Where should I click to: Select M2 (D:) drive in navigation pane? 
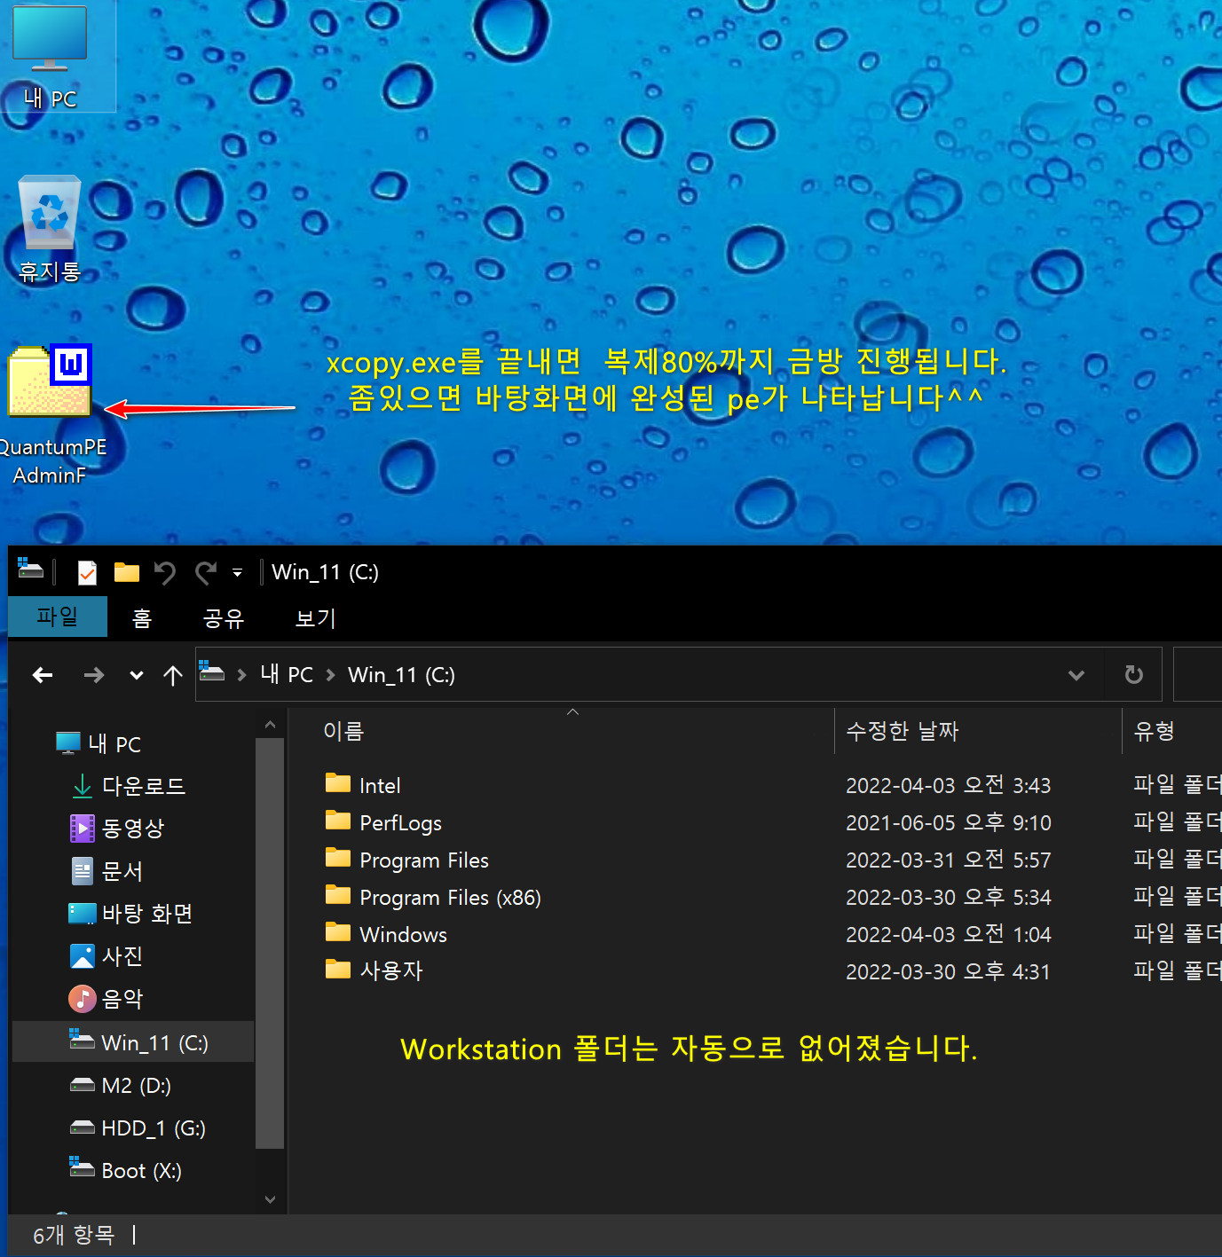tap(121, 1085)
